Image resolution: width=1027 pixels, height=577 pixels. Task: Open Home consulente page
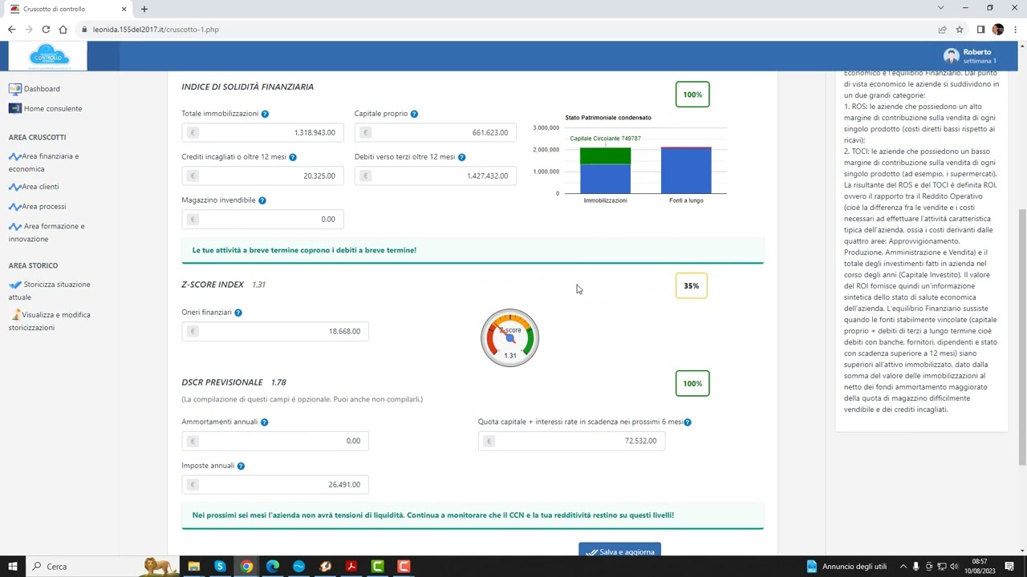[52, 109]
